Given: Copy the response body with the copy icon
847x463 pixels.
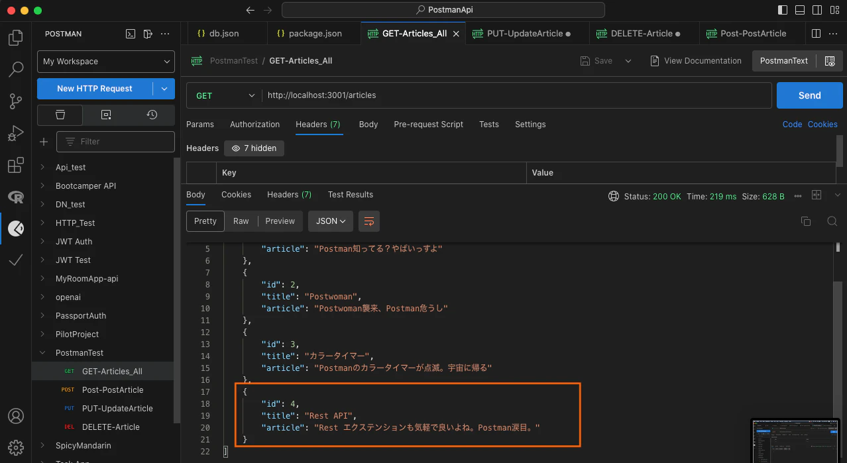Looking at the screenshot, I should click(806, 221).
